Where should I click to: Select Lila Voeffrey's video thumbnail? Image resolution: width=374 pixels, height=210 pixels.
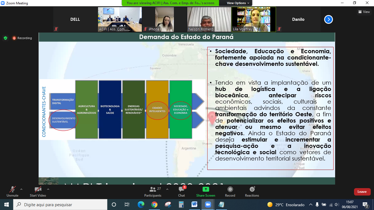pos(254,19)
